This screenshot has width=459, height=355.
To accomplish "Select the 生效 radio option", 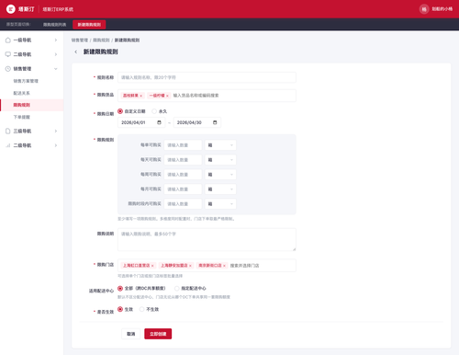I will click(120, 309).
